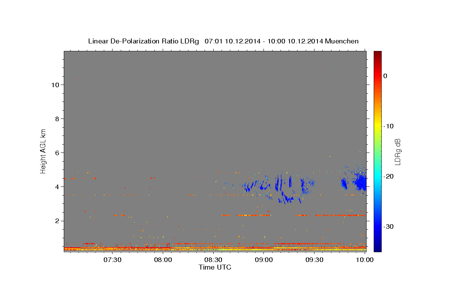453x302 pixels.
Task: Click the colorbar value label 0
Action: coord(385,76)
